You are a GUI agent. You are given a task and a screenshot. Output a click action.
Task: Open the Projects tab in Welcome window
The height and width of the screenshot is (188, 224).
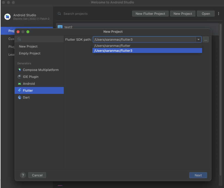click(8, 31)
